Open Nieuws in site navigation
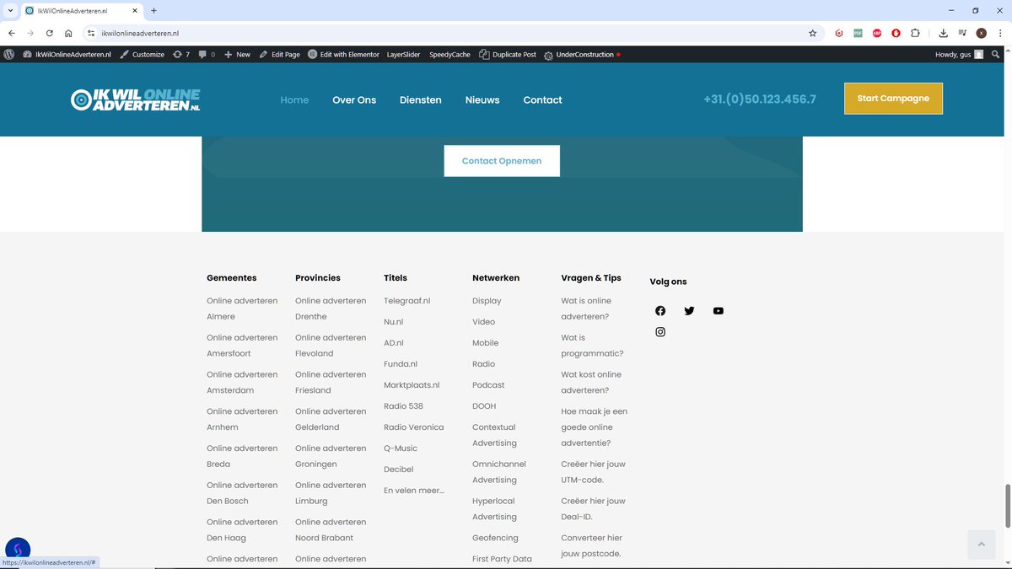Image resolution: width=1012 pixels, height=569 pixels. pyautogui.click(x=482, y=99)
